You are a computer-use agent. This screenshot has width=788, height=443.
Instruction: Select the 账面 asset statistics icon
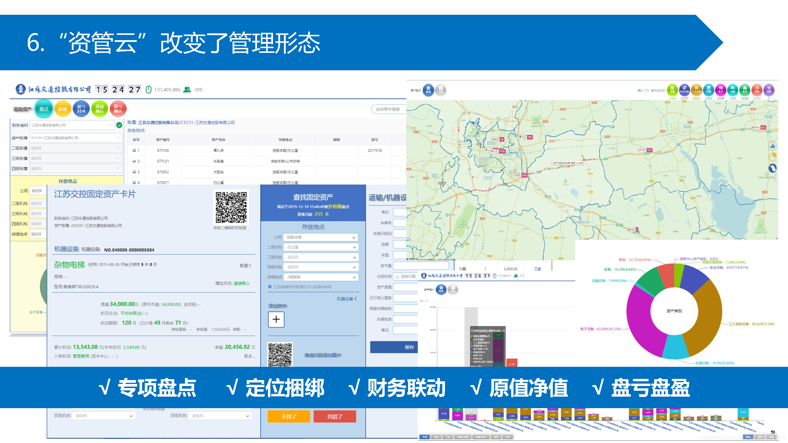[428, 90]
